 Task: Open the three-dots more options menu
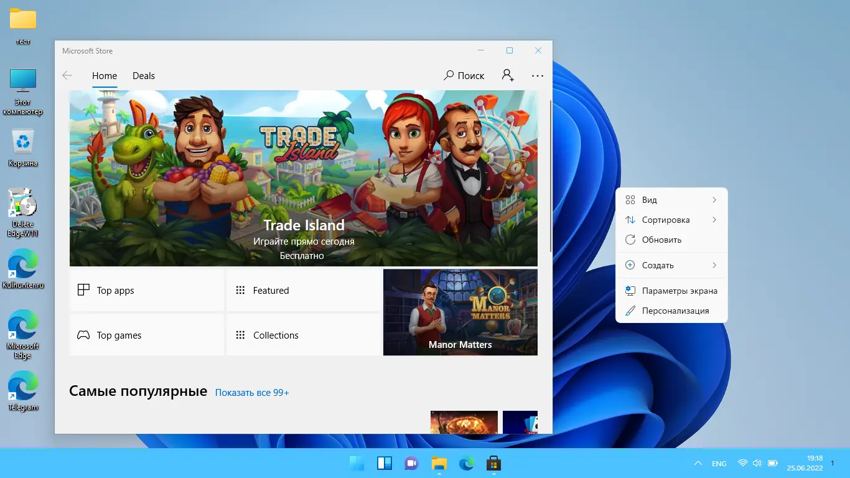[x=538, y=75]
